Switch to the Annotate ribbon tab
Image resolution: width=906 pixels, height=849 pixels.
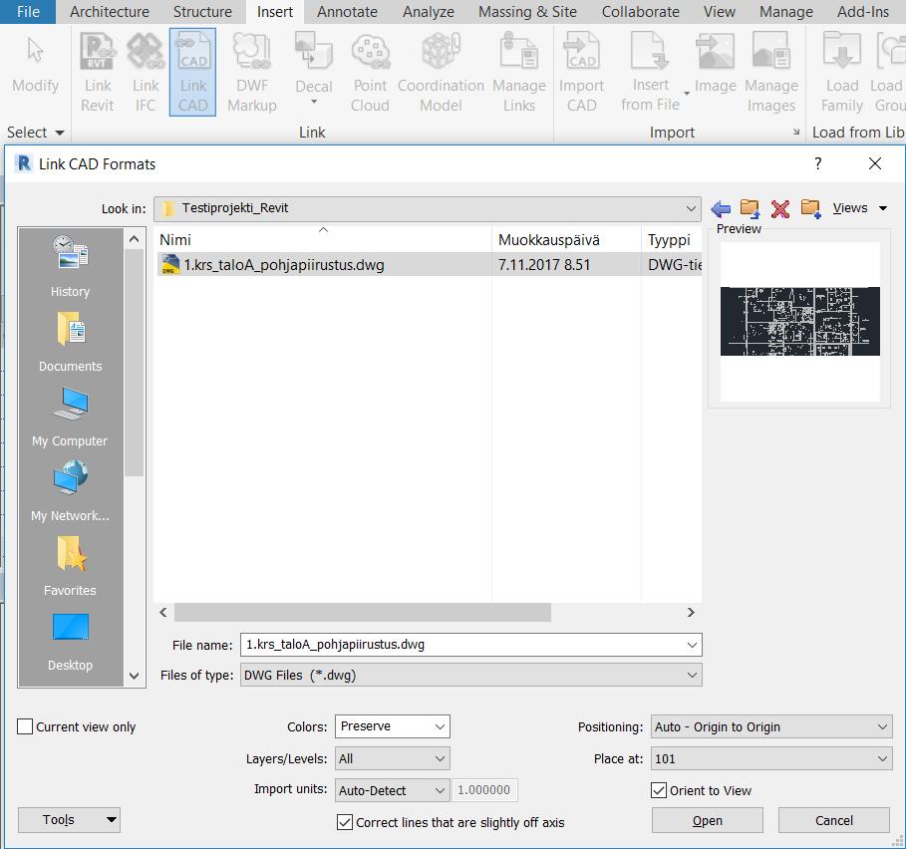click(347, 12)
